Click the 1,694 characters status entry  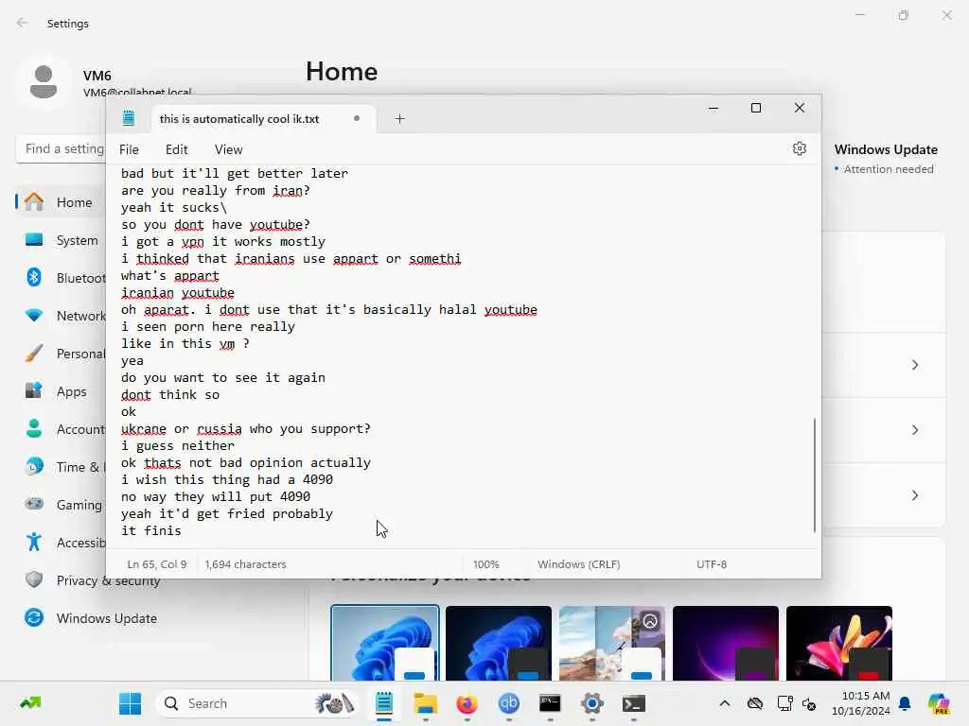coord(245,564)
